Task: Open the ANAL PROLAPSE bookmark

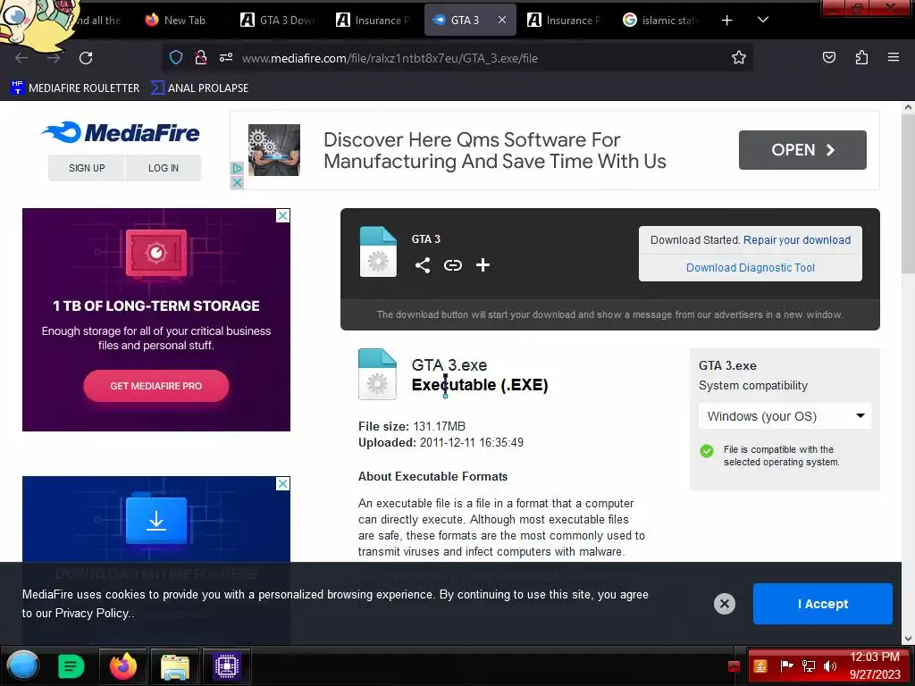Action: (199, 88)
